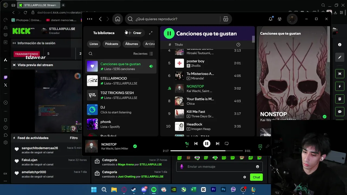Click Kick info icon on right sidebar

(340, 44)
